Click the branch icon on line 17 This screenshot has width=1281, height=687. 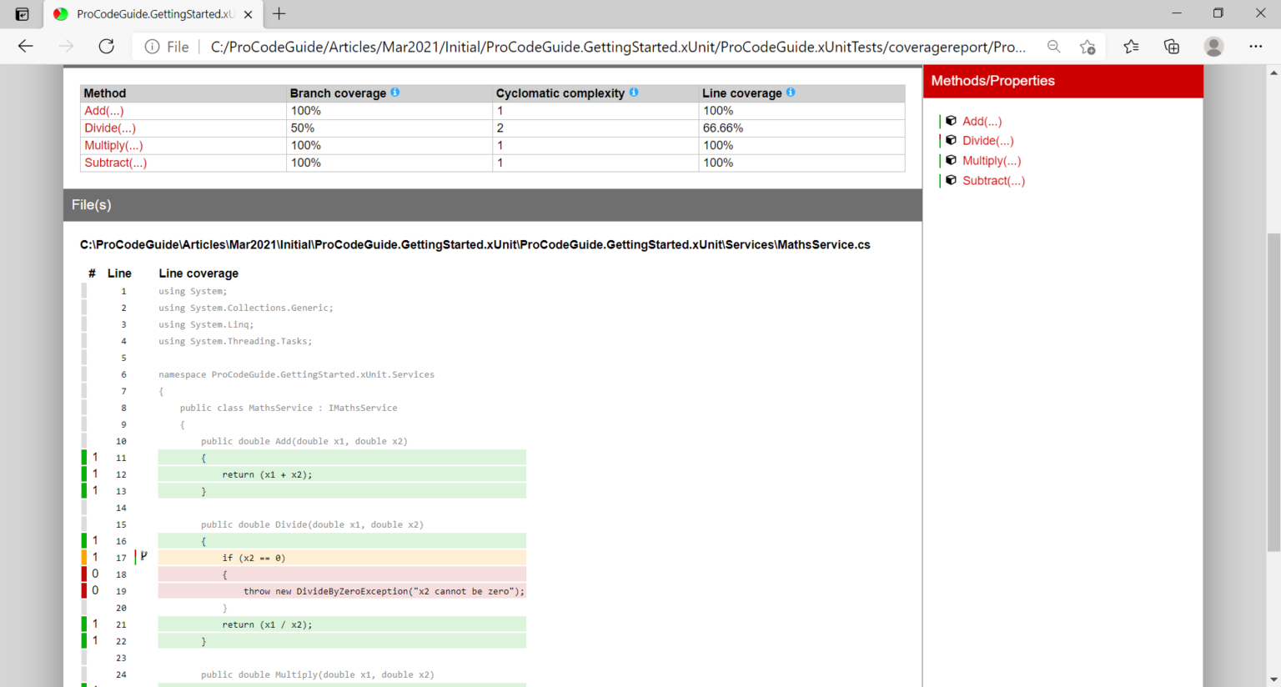(x=143, y=556)
